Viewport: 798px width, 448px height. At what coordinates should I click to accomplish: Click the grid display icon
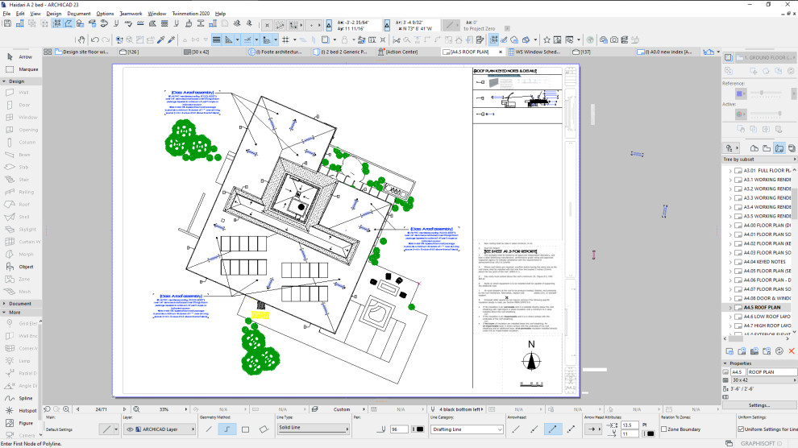tap(285, 39)
